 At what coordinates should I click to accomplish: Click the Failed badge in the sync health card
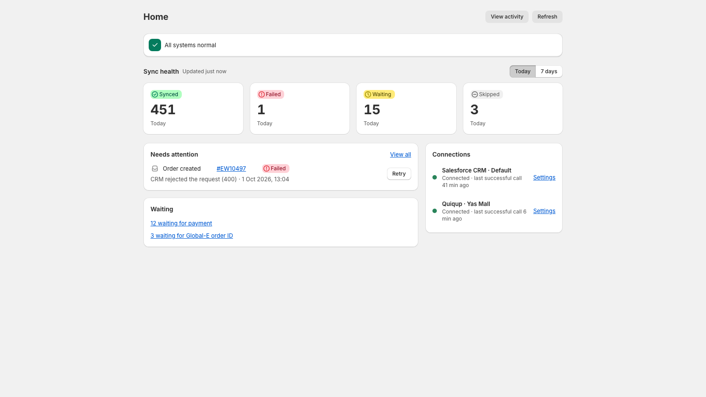[x=270, y=94]
